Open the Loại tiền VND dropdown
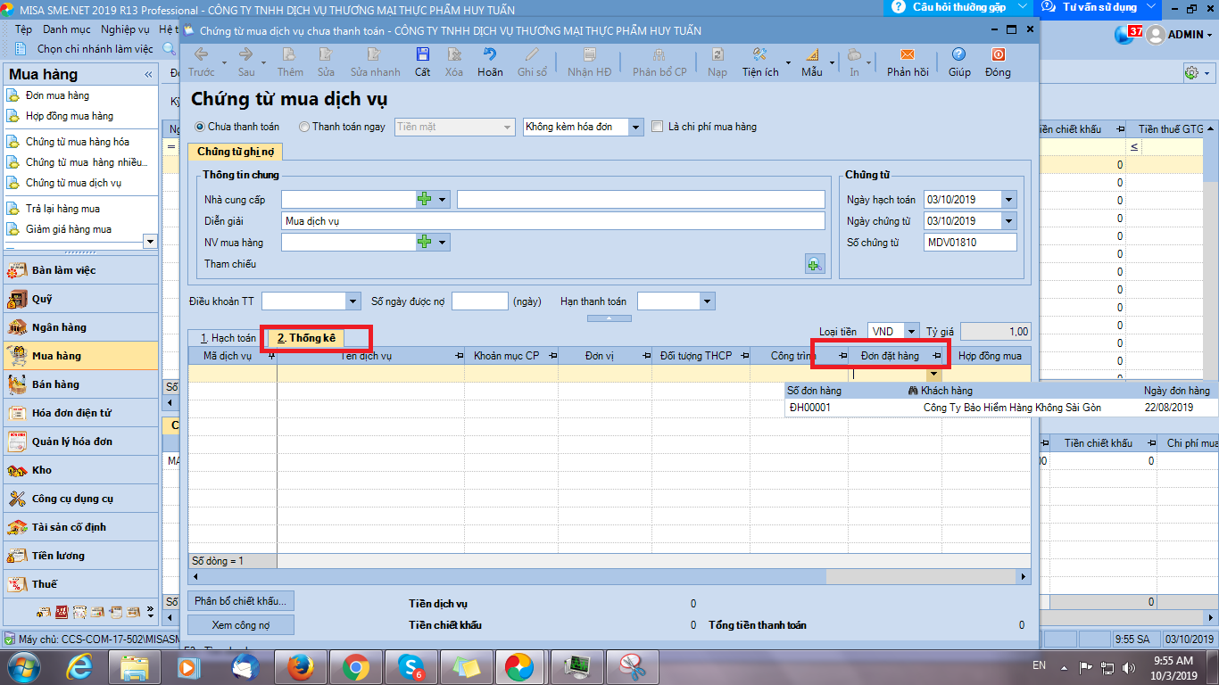Screen dimensions: 1219x685 click(x=911, y=331)
